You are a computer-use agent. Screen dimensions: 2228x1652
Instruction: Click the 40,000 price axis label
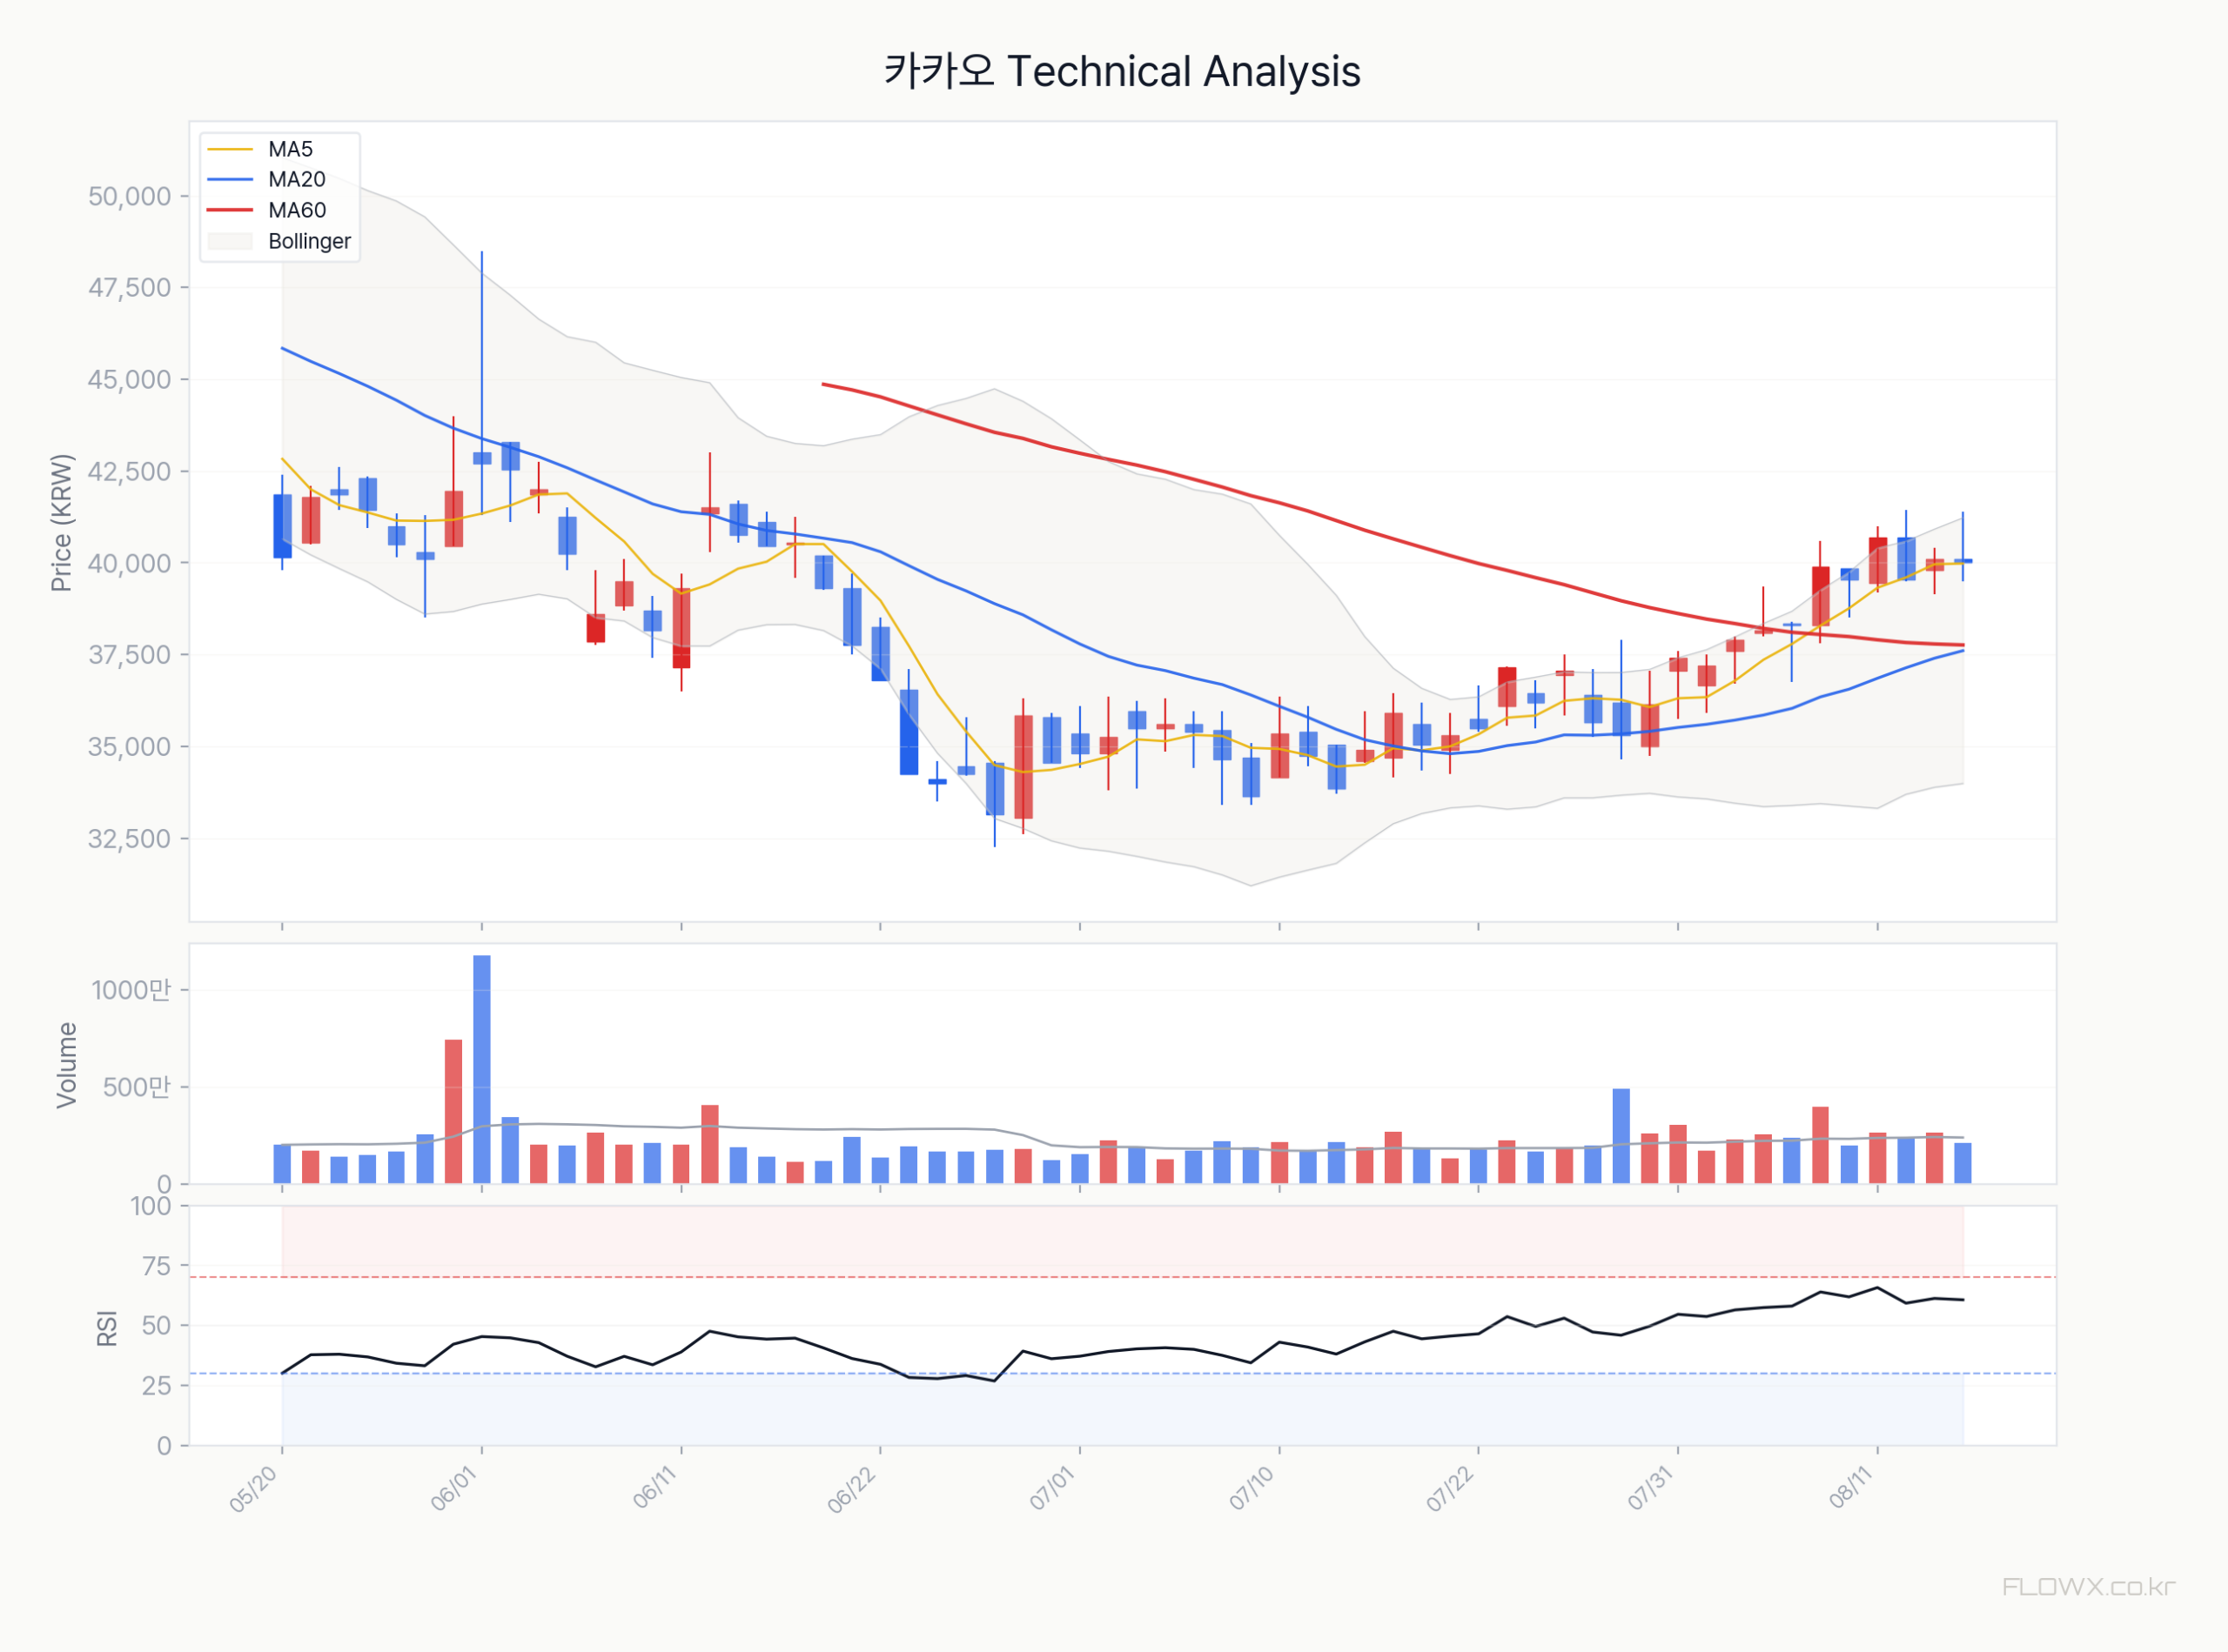tap(129, 563)
